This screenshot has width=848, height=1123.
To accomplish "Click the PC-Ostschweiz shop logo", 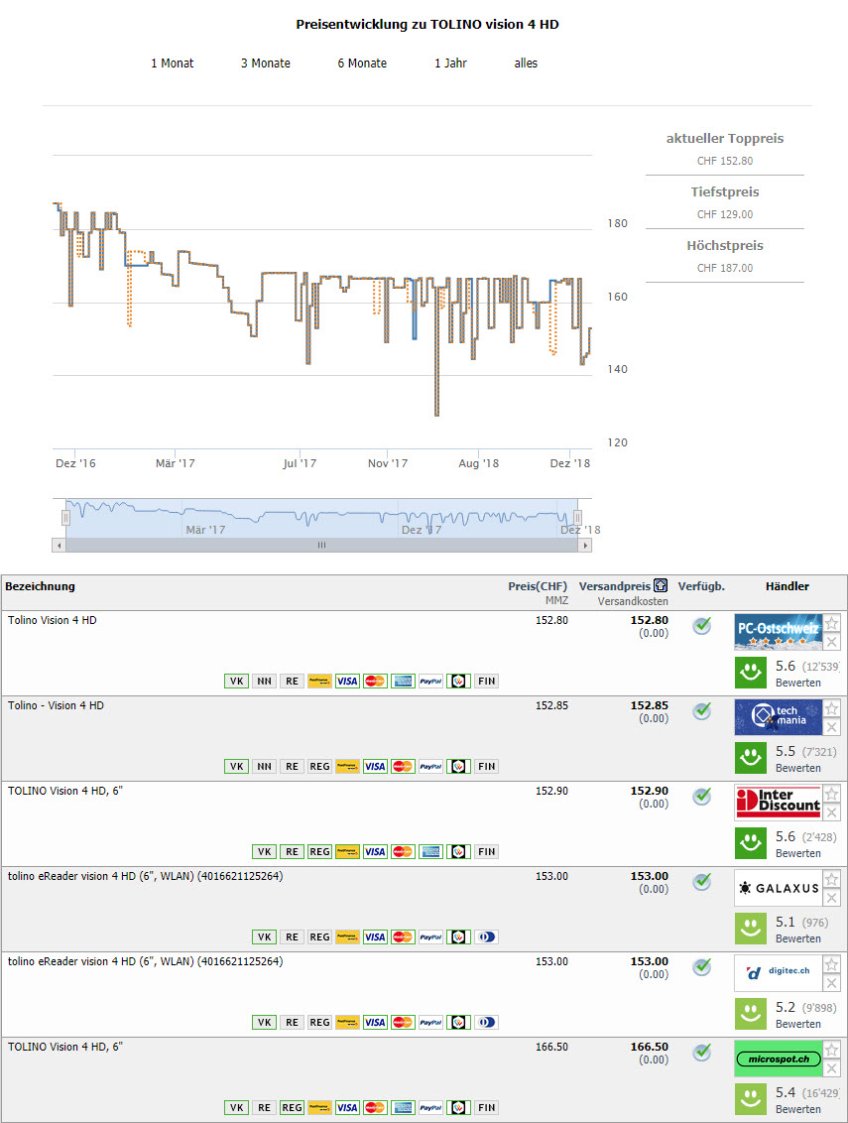I will [778, 632].
